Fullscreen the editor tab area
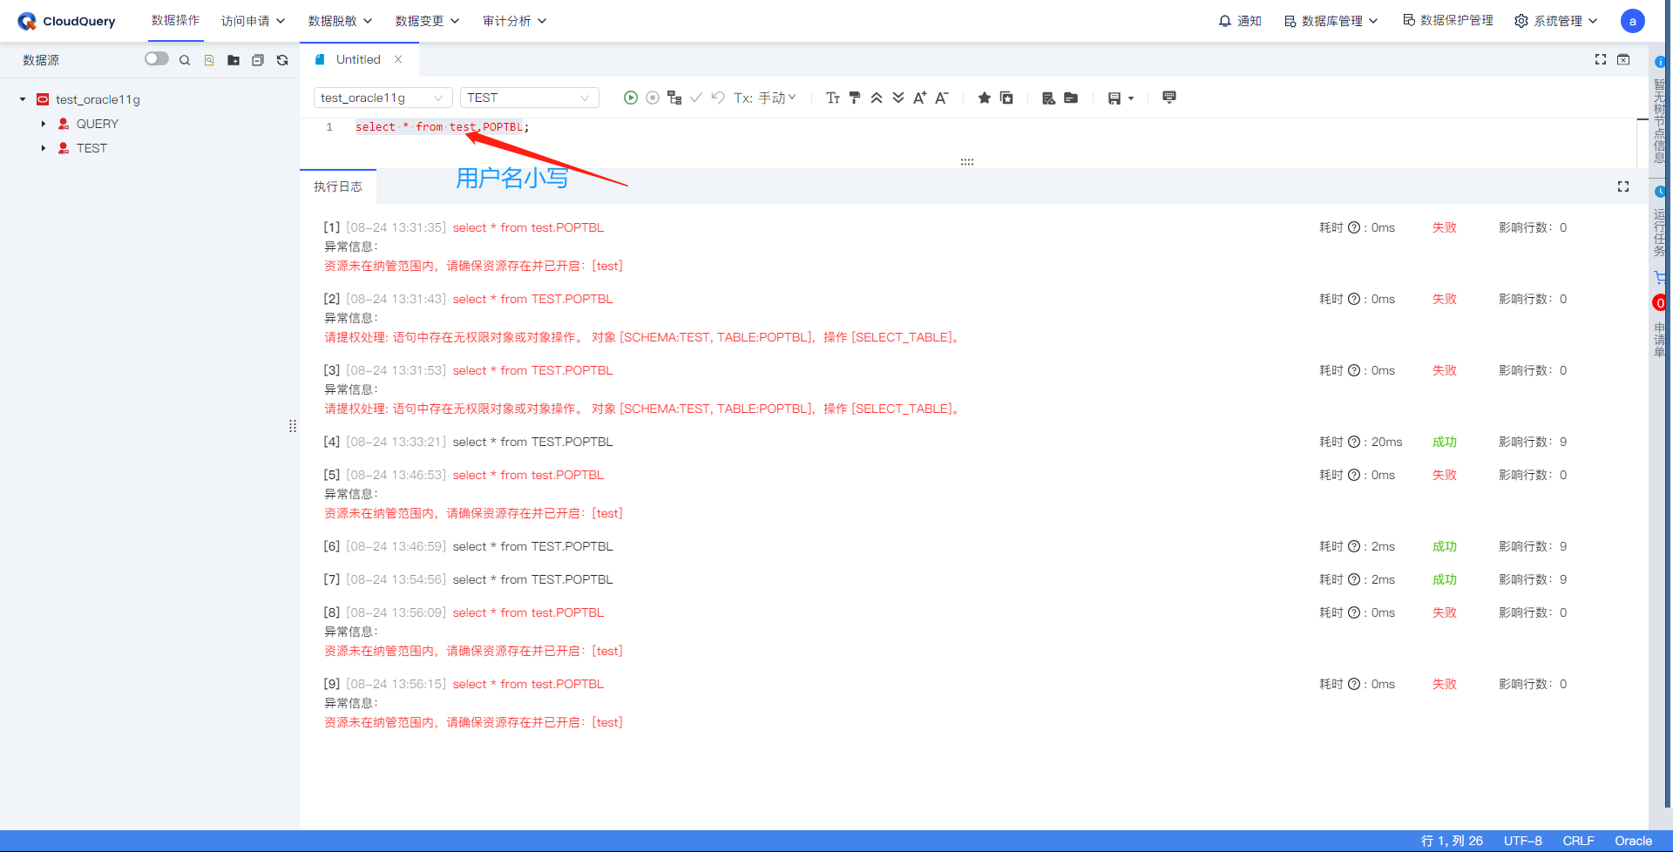The image size is (1673, 852). click(1601, 59)
